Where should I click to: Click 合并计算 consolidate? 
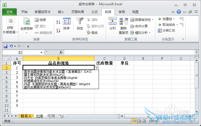coord(139,26)
